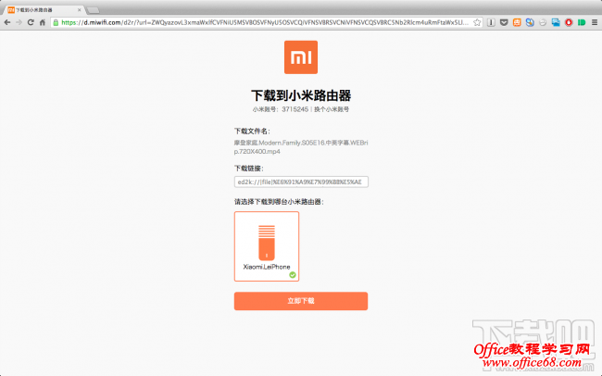
Task: Open a new browser tab
Action: (x=93, y=10)
